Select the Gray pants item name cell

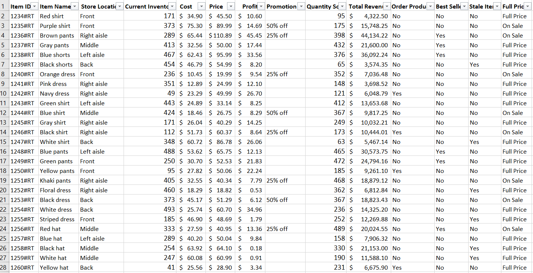pos(58,45)
